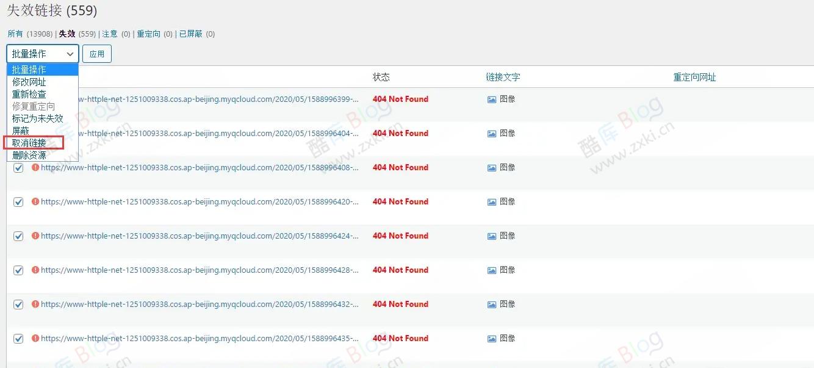Image resolution: width=814 pixels, height=368 pixels.
Task: Click the warning icon beside the 1588996428 link
Action: tap(35, 270)
